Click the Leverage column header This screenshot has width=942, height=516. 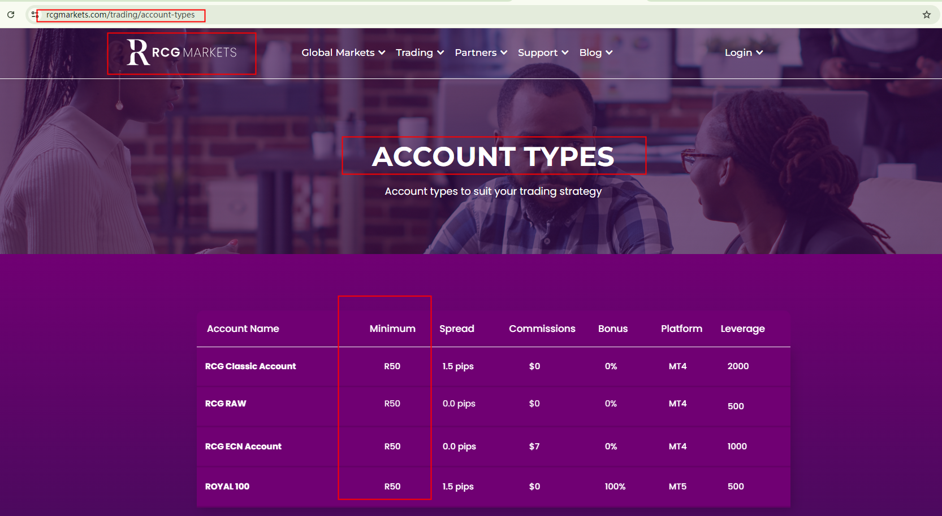pyautogui.click(x=742, y=329)
